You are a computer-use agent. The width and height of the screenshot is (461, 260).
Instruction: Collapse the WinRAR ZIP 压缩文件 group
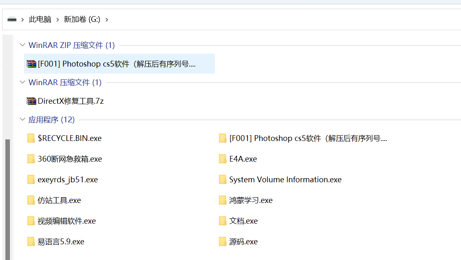(x=22, y=45)
